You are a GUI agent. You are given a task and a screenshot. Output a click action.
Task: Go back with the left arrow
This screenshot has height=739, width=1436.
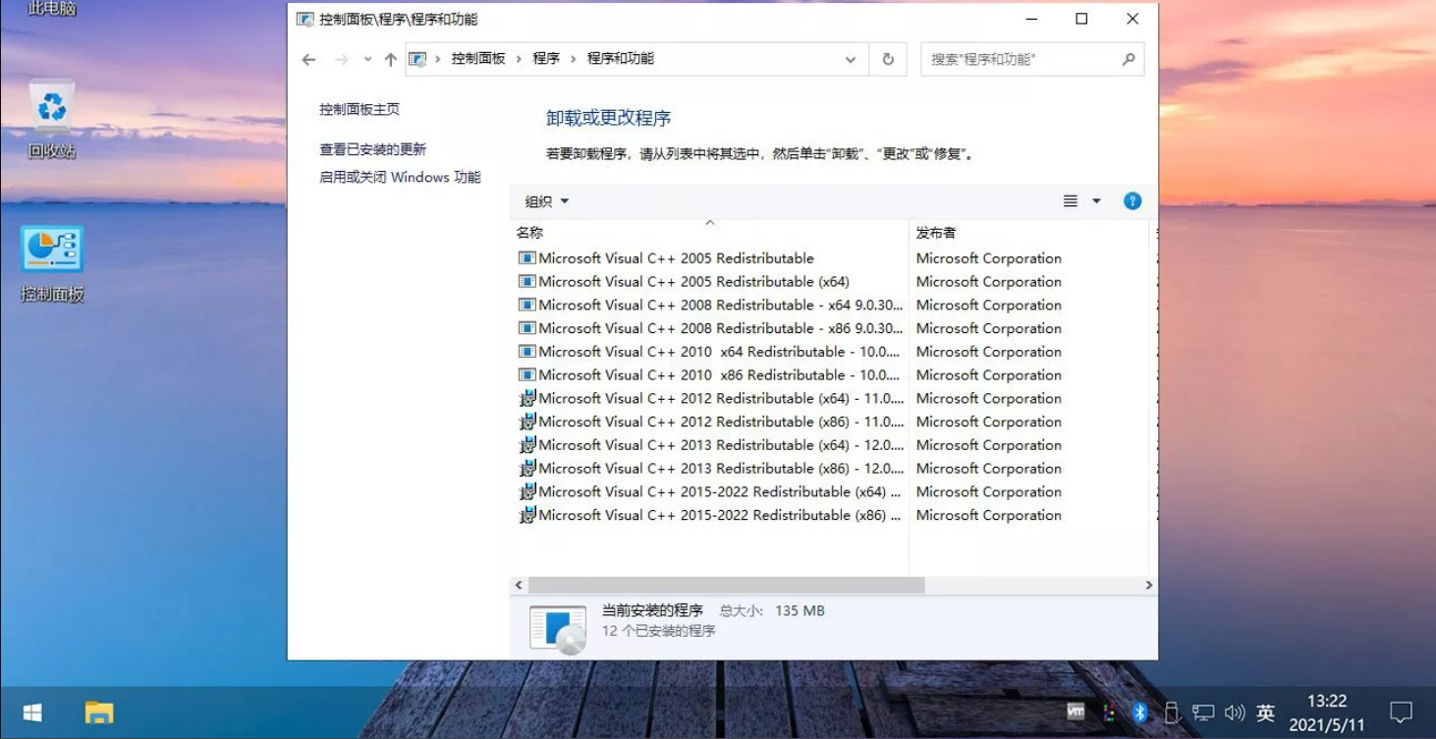click(x=308, y=60)
